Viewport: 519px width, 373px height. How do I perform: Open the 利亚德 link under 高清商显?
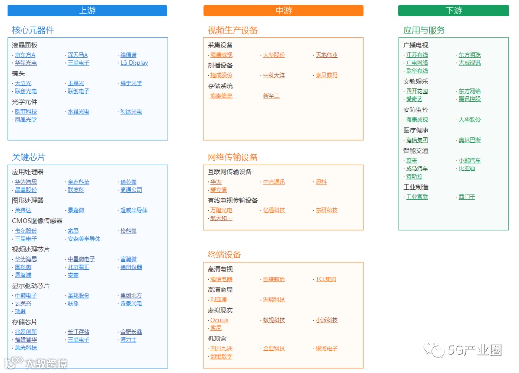(219, 300)
